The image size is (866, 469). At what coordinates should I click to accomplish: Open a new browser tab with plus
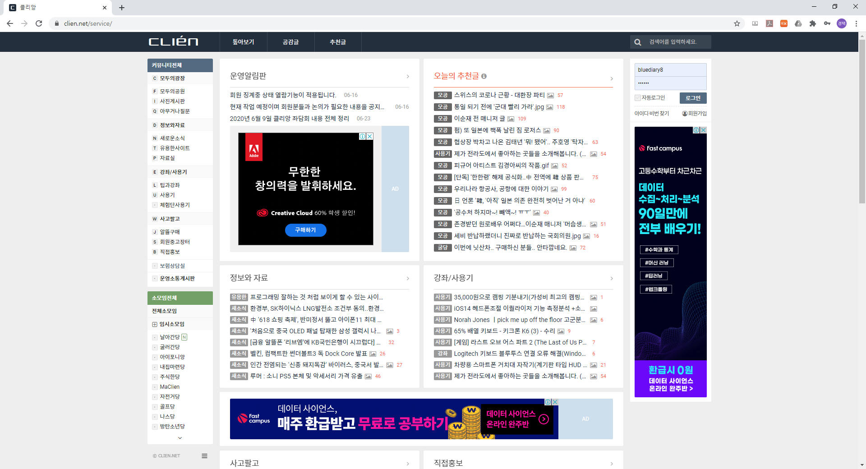(122, 8)
